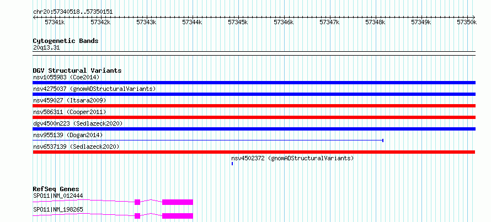Click the nsv6537139 (Sedlazeck2020) red bar
The height and width of the screenshot is (222, 491).
point(254,152)
